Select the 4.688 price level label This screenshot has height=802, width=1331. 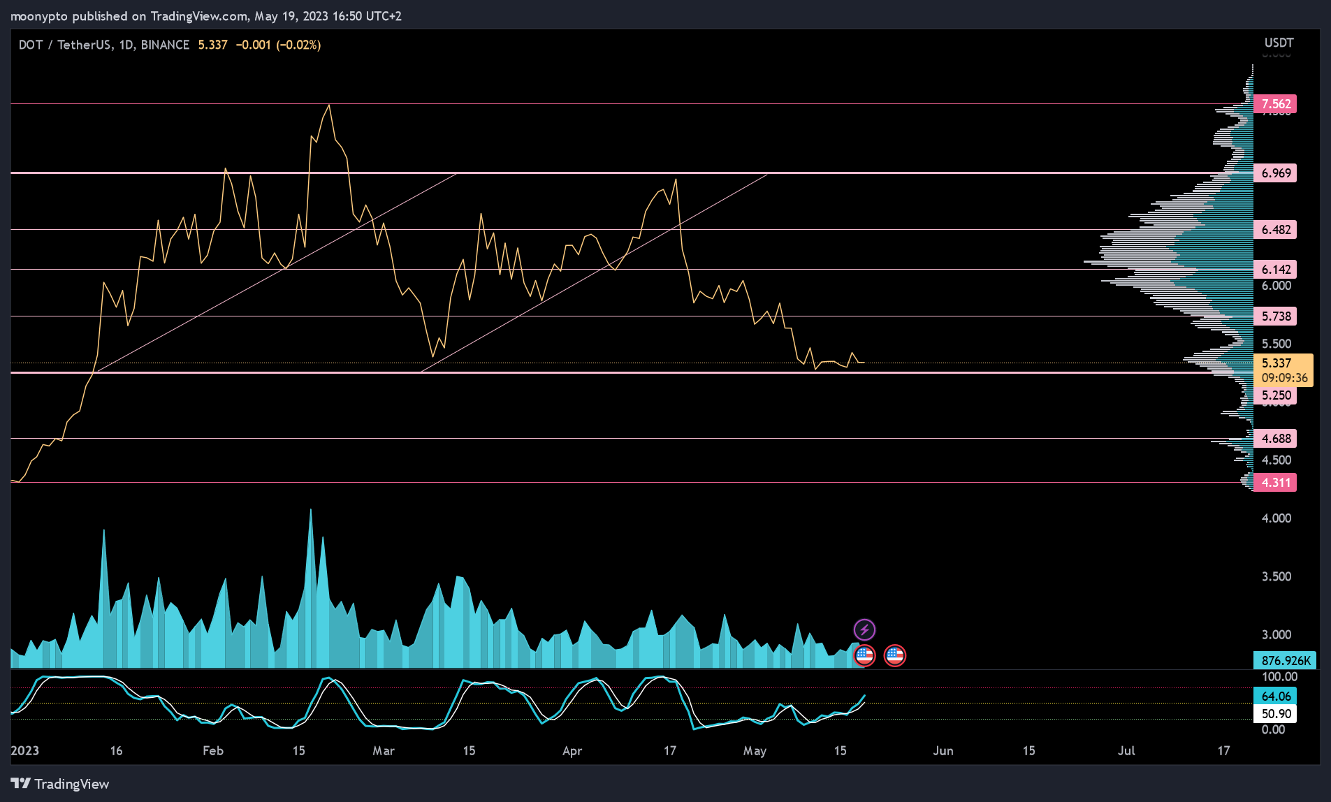1275,439
